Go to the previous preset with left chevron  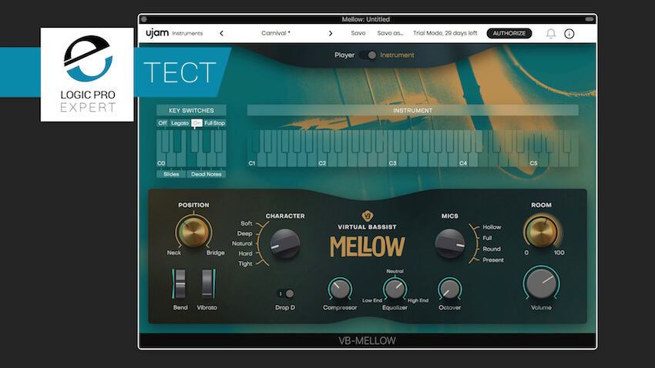pos(221,33)
